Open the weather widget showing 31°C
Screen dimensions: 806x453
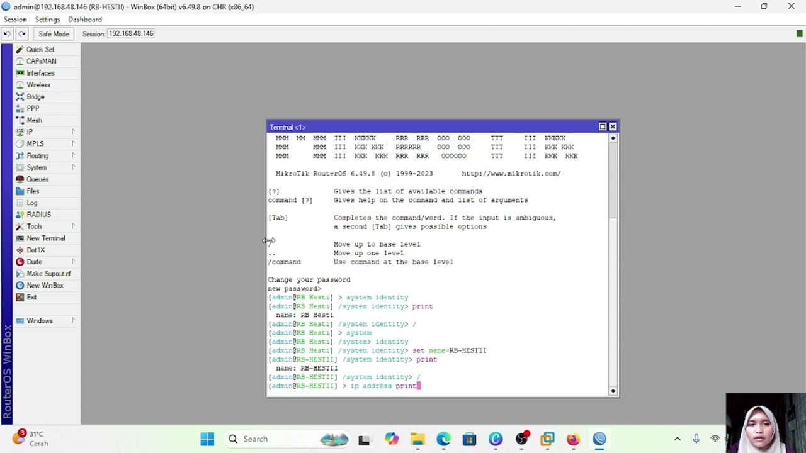click(31, 439)
